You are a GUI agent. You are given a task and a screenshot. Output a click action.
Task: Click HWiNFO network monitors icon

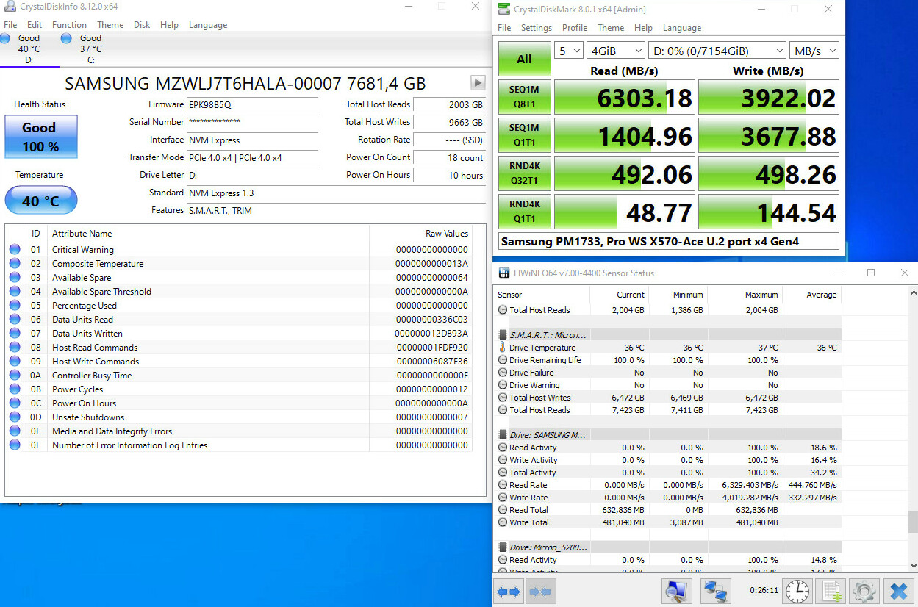tap(715, 591)
